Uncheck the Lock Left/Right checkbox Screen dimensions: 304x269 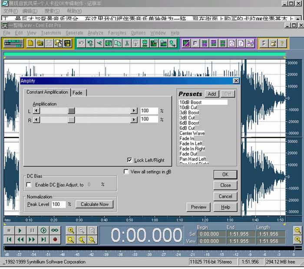pyautogui.click(x=129, y=160)
